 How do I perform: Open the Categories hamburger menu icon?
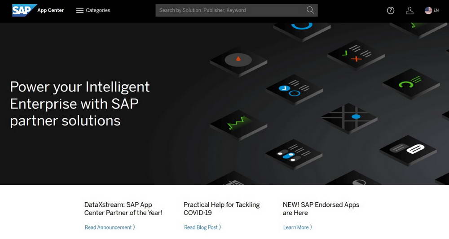point(79,10)
